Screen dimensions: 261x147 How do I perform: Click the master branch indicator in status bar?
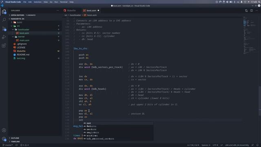pyautogui.click(x=8, y=145)
